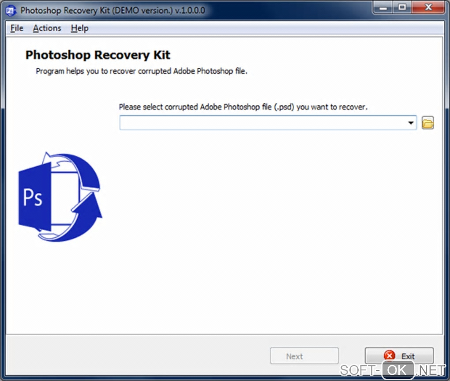Click the 'Program helps you to recover' description
Image resolution: width=450 pixels, height=381 pixels.
click(142, 71)
